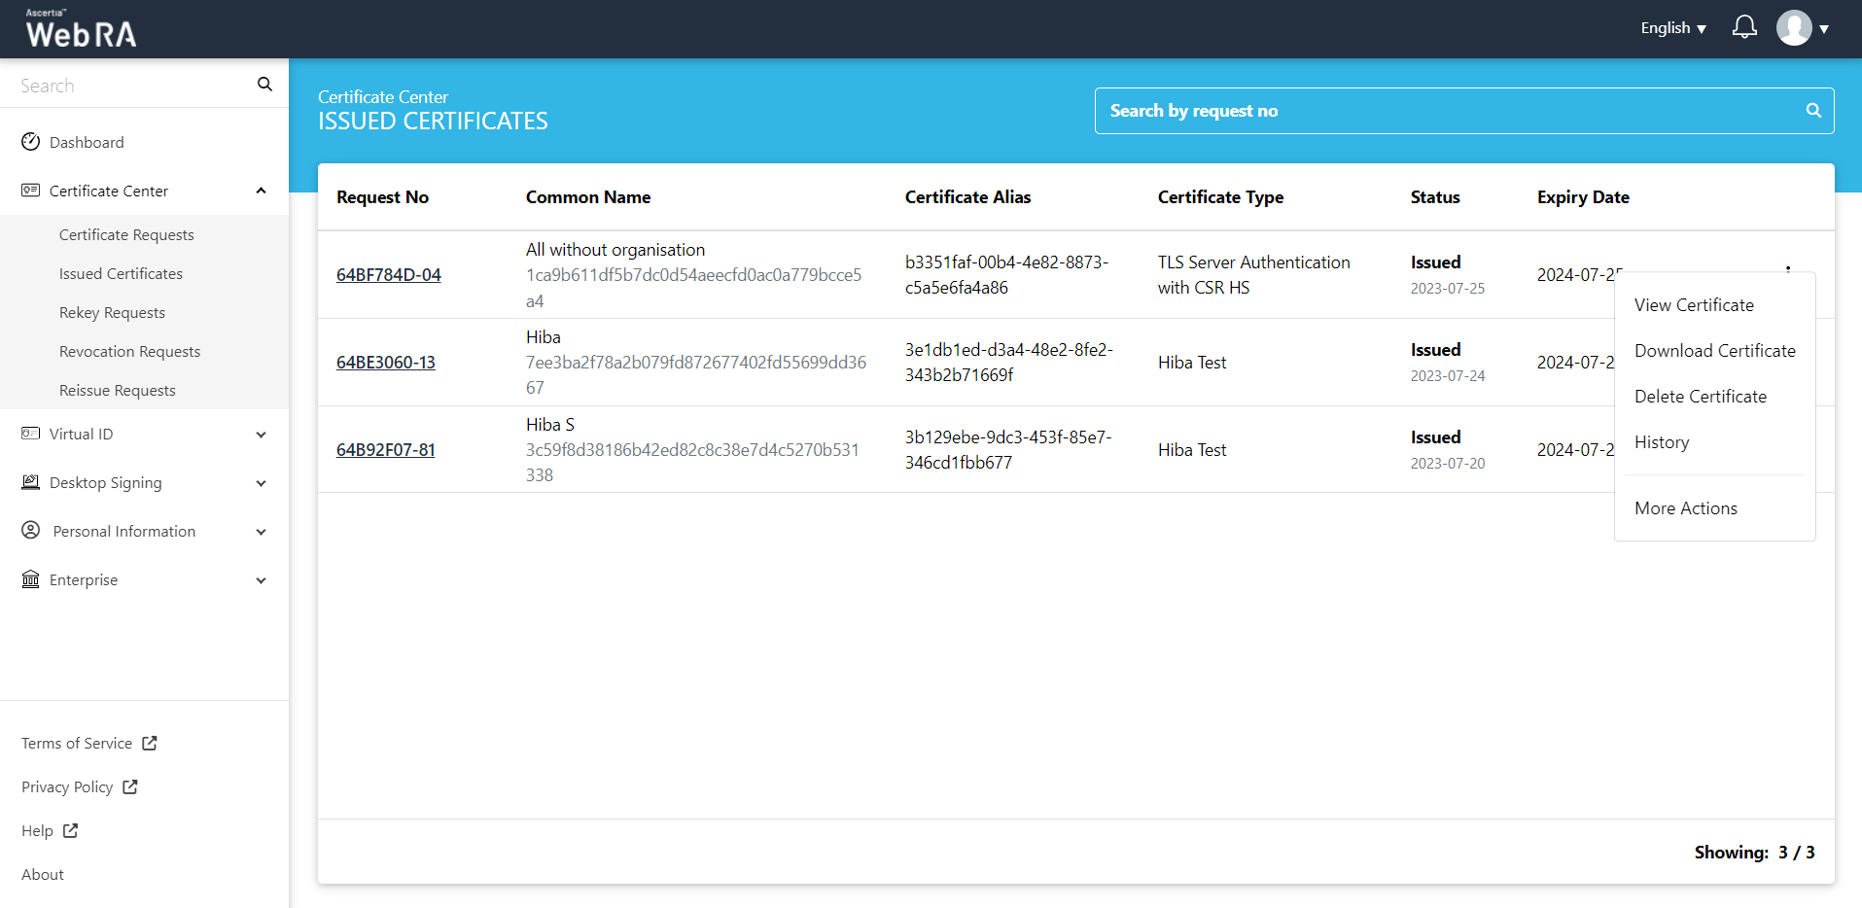The height and width of the screenshot is (908, 1862).
Task: Click the request number search magnifier icon
Action: (x=1812, y=111)
